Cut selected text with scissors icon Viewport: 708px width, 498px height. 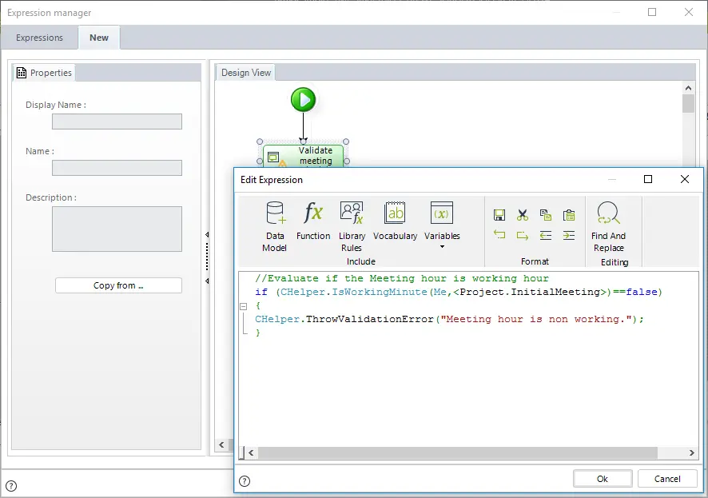pos(523,215)
